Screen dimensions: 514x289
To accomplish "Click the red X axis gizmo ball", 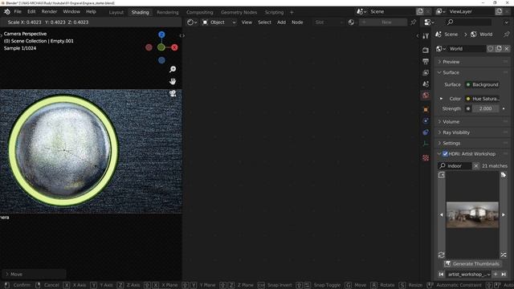I will coord(174,47).
